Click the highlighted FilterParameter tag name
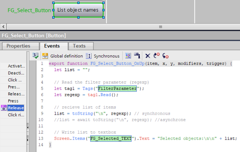This screenshot has height=152, width=240. point(117,88)
